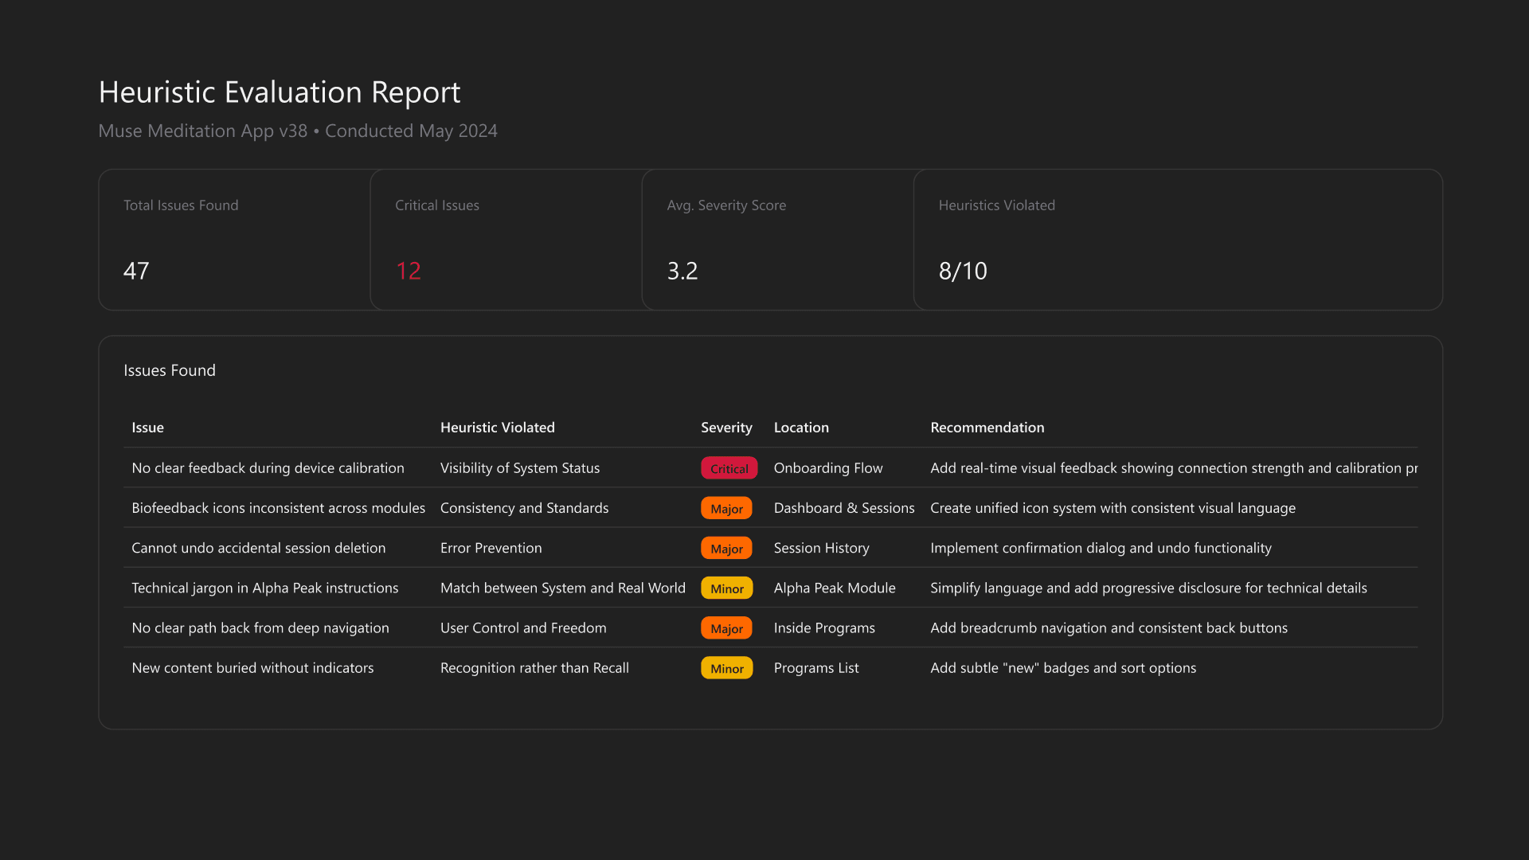Click the Issue column header
The height and width of the screenshot is (860, 1529).
tap(147, 428)
